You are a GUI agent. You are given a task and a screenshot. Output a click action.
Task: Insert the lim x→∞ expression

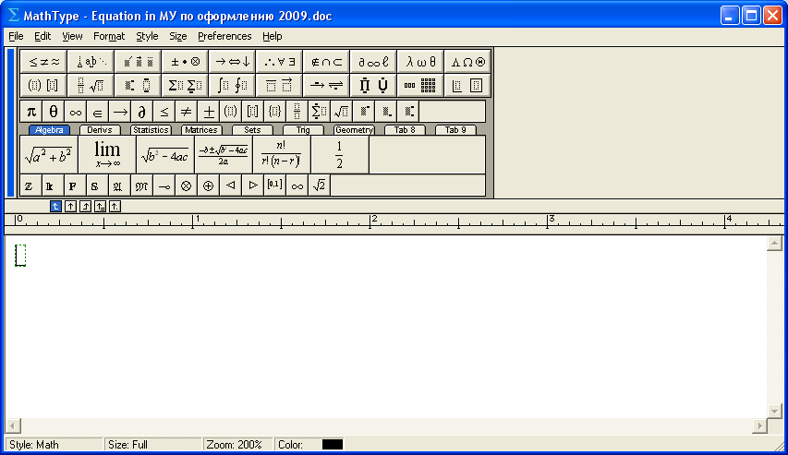click(x=107, y=155)
